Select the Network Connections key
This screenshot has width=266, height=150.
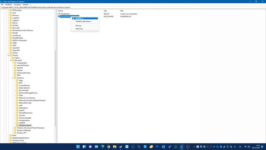pos(27,98)
